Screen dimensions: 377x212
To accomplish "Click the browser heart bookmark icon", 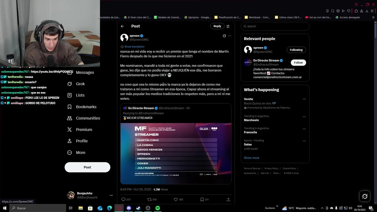I will (x=348, y=11).
